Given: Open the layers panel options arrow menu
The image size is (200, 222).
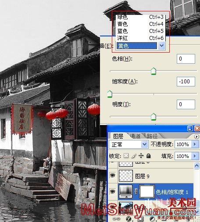Looking at the screenshot, I should coord(196,136).
